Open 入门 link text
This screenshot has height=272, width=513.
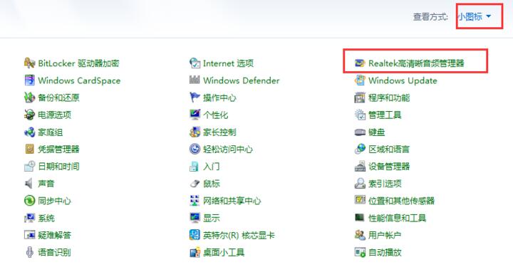(212, 167)
